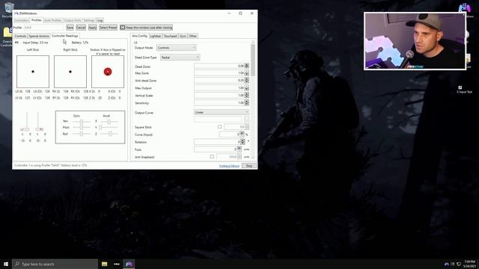
Task: Click the Dead Zone value field
Action: coord(219,66)
